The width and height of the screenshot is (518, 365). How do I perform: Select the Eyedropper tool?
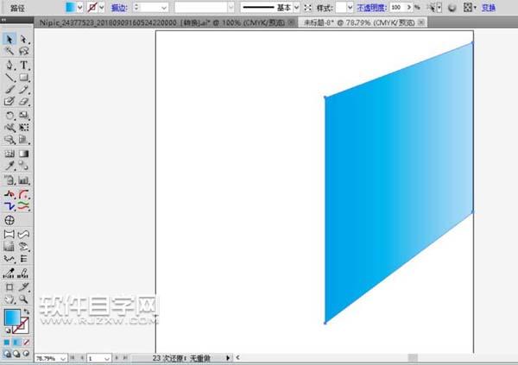[9, 166]
